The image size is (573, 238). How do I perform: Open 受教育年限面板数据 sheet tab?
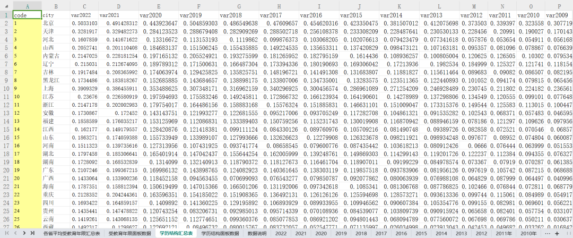click(130, 233)
